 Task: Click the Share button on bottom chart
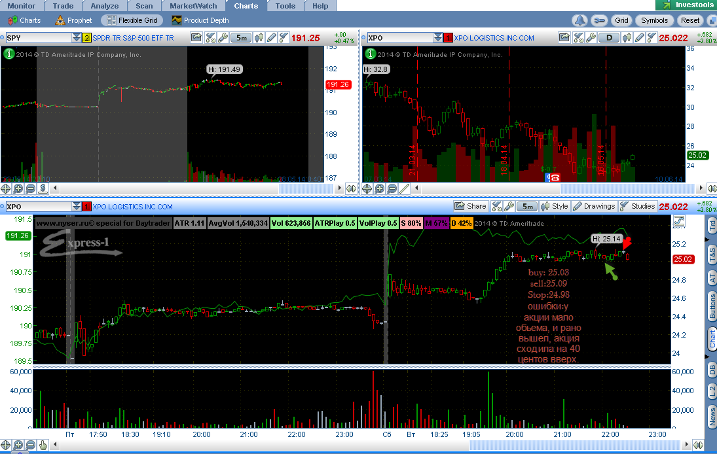[x=471, y=207]
